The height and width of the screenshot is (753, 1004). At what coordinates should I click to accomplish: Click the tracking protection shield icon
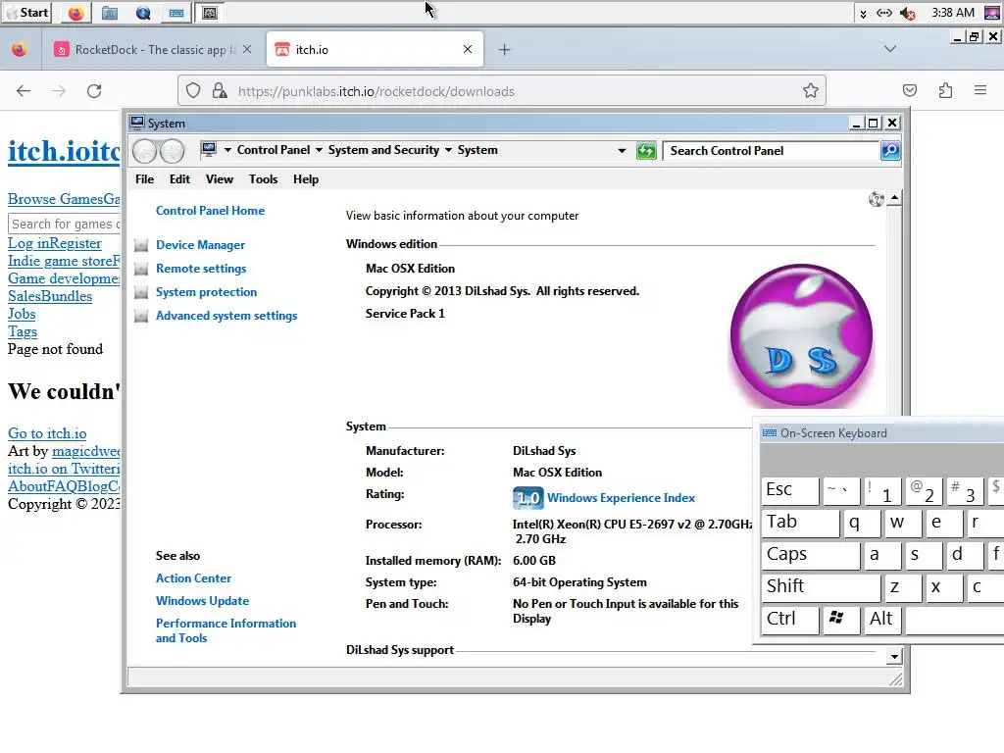[x=193, y=91]
